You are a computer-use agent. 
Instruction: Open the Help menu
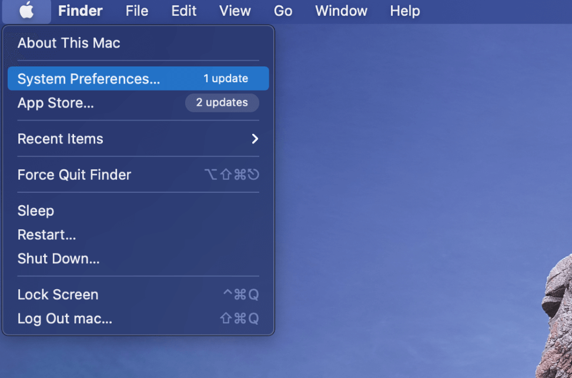(405, 11)
